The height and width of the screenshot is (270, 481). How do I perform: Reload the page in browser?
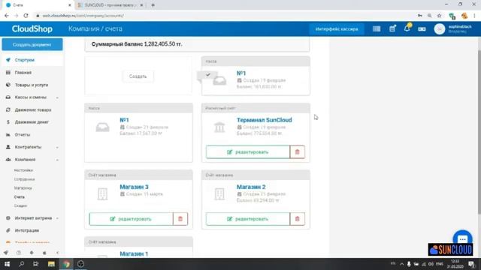pyautogui.click(x=26, y=16)
